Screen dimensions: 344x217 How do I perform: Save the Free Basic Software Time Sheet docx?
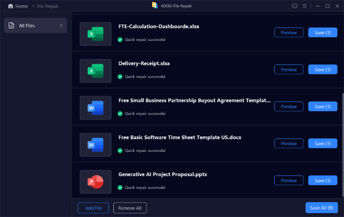(322, 144)
